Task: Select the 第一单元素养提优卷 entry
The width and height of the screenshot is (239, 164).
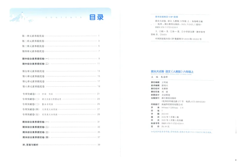Action: click(61, 36)
